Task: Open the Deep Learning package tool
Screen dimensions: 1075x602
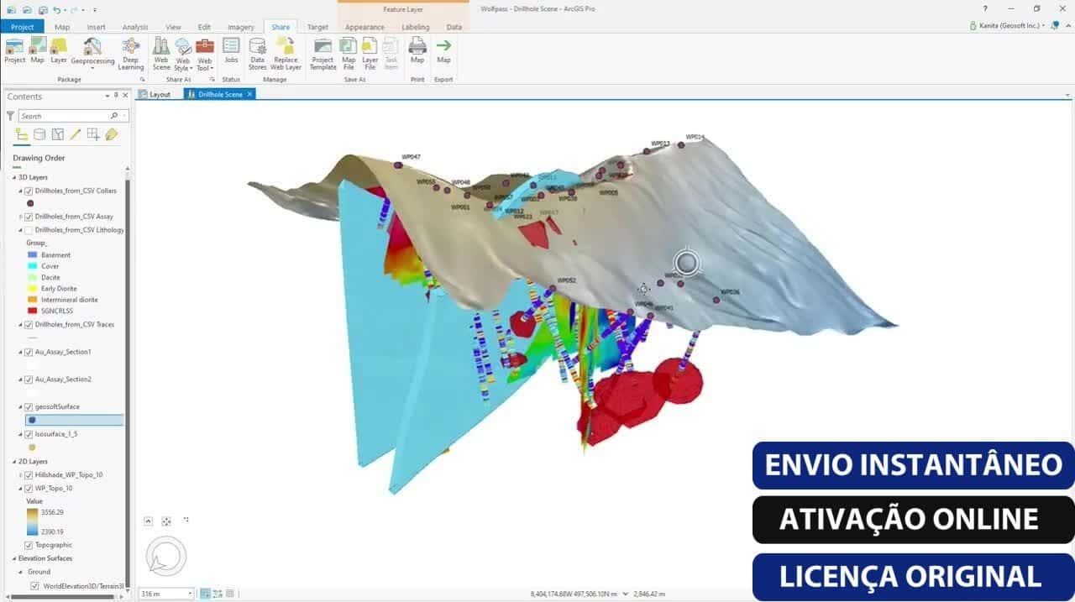Action: 131,53
